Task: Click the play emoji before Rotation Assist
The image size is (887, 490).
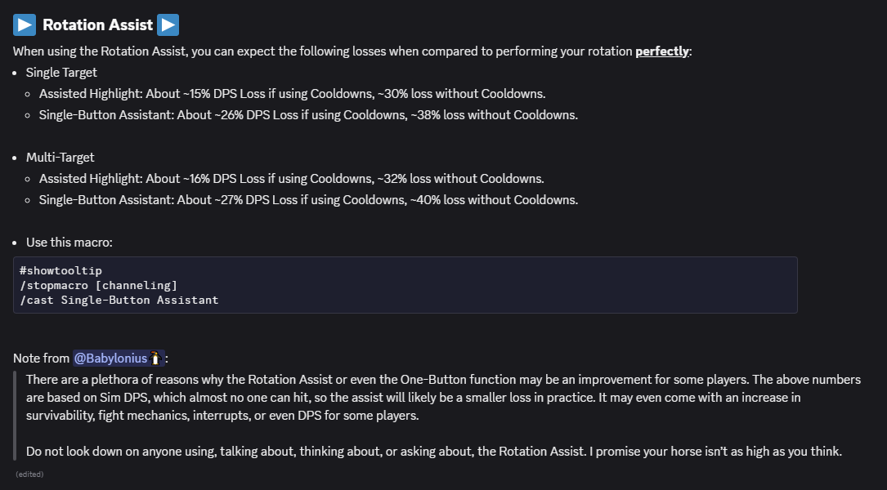Action: pos(25,24)
